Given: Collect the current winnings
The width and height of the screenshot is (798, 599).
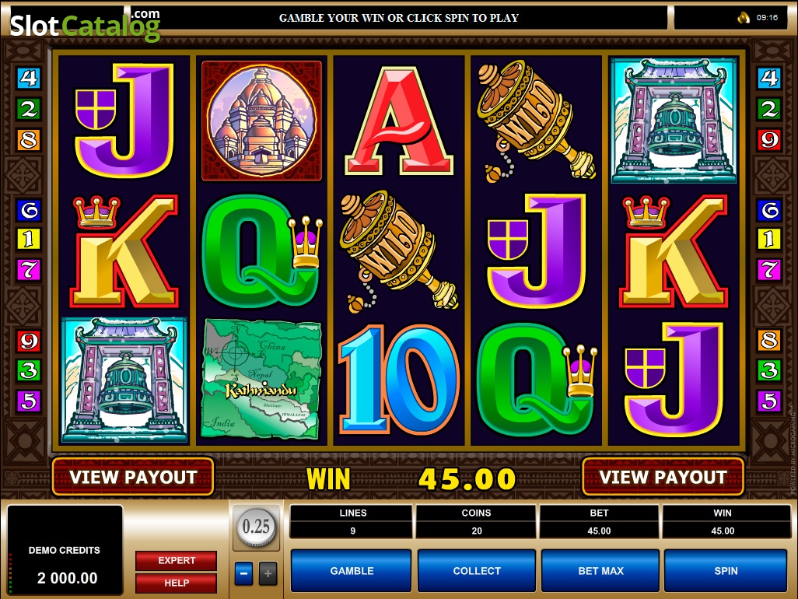Looking at the screenshot, I should tap(477, 570).
